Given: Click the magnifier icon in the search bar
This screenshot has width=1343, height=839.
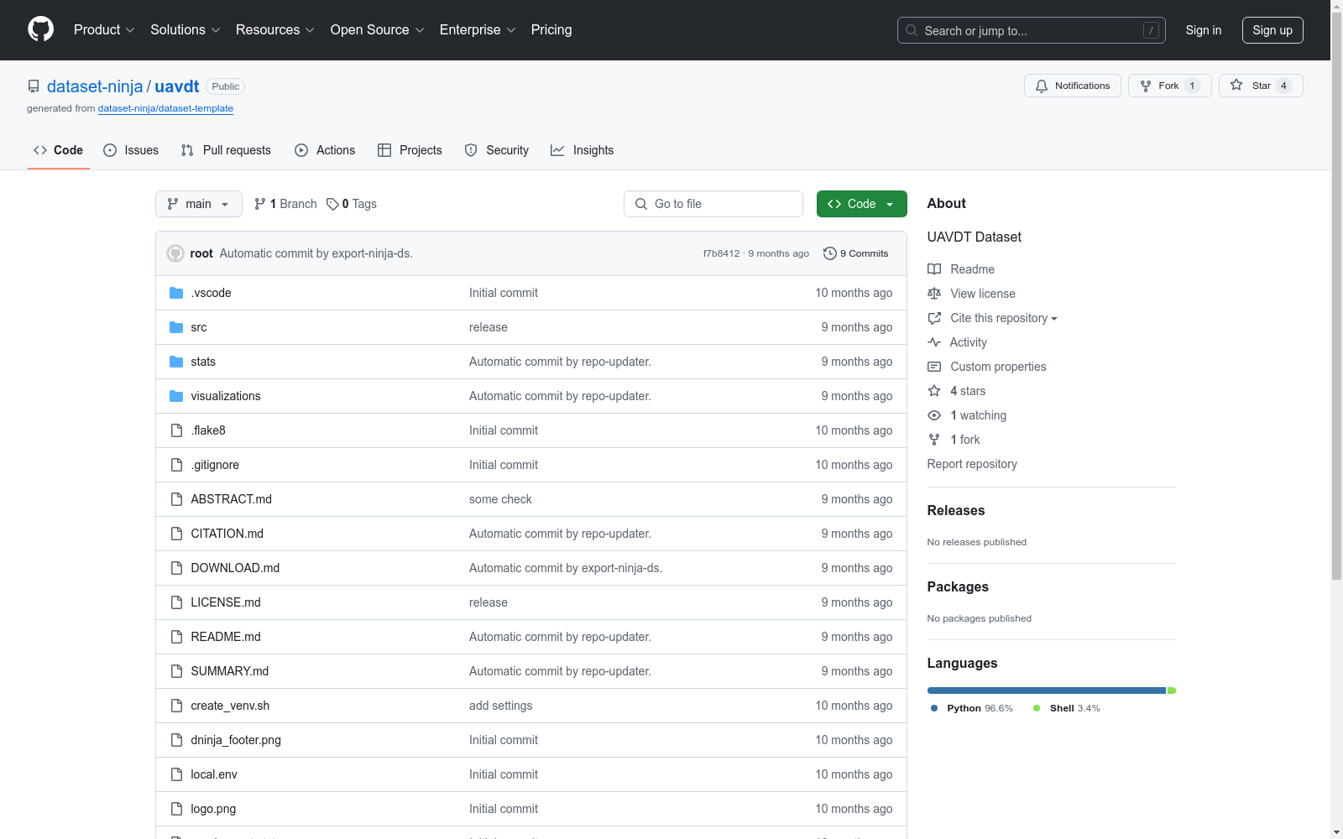Looking at the screenshot, I should click(912, 30).
